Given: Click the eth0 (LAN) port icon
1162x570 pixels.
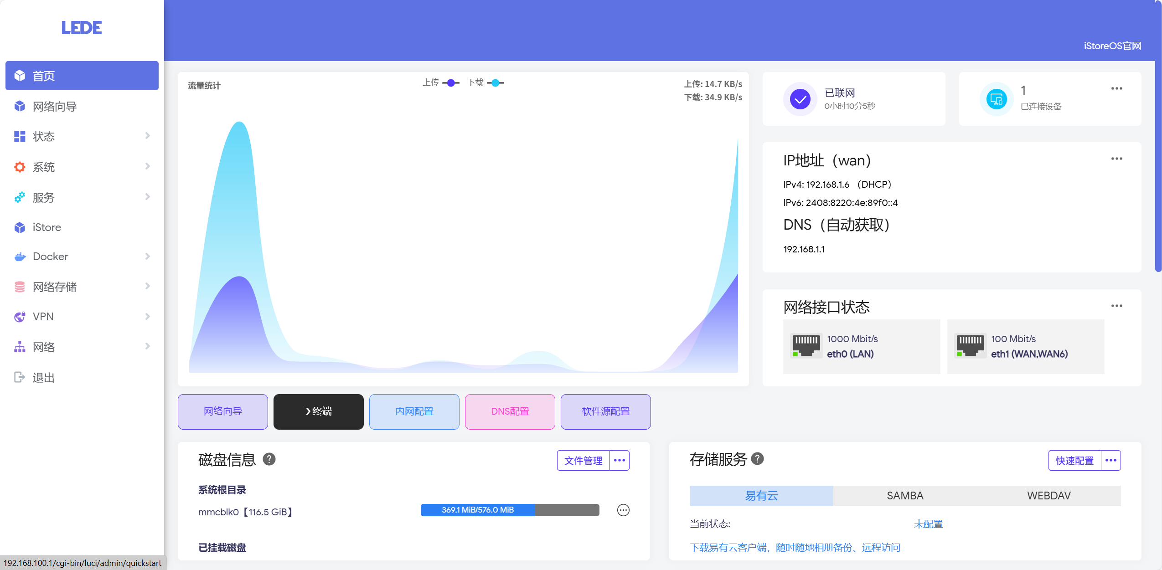Looking at the screenshot, I should click(x=806, y=346).
